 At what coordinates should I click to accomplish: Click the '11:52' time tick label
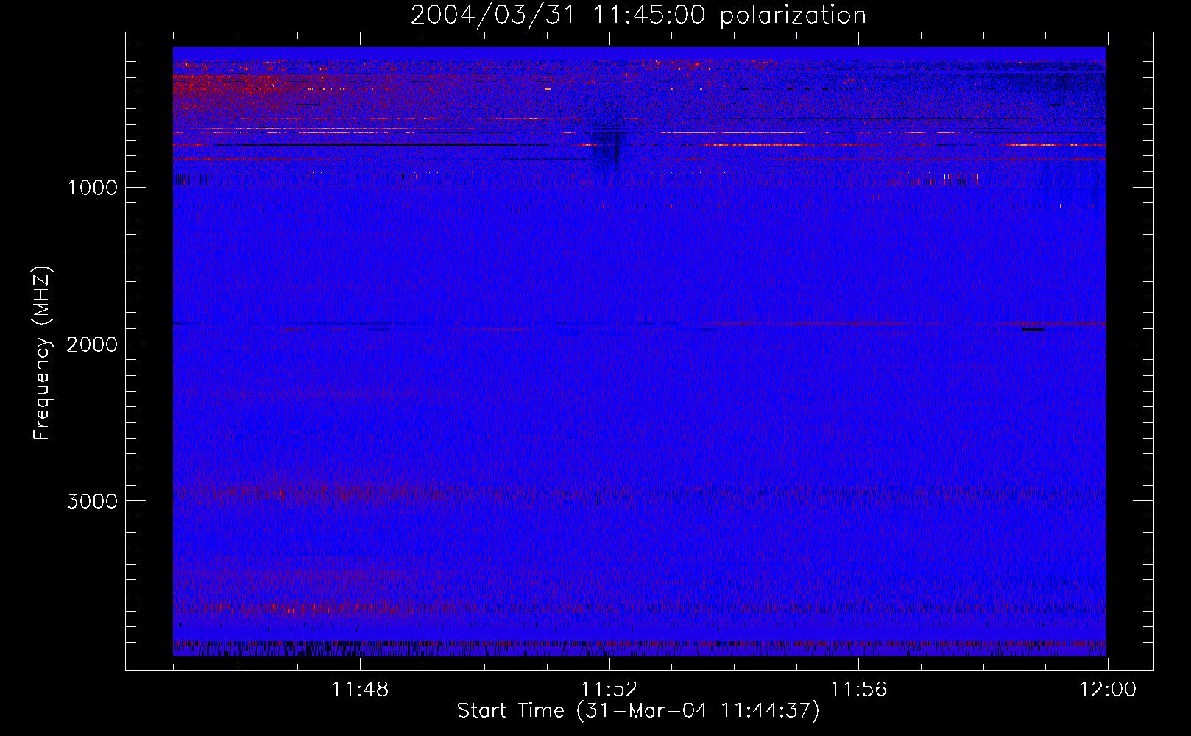(609, 689)
